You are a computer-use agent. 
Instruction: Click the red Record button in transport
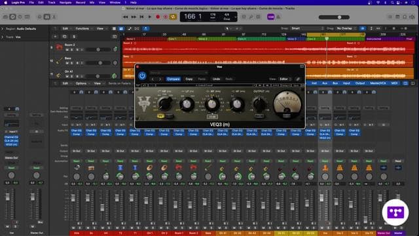[158, 17]
